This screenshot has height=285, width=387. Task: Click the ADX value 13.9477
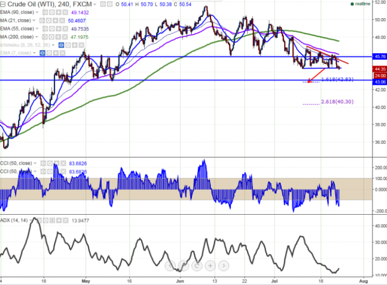80,221
